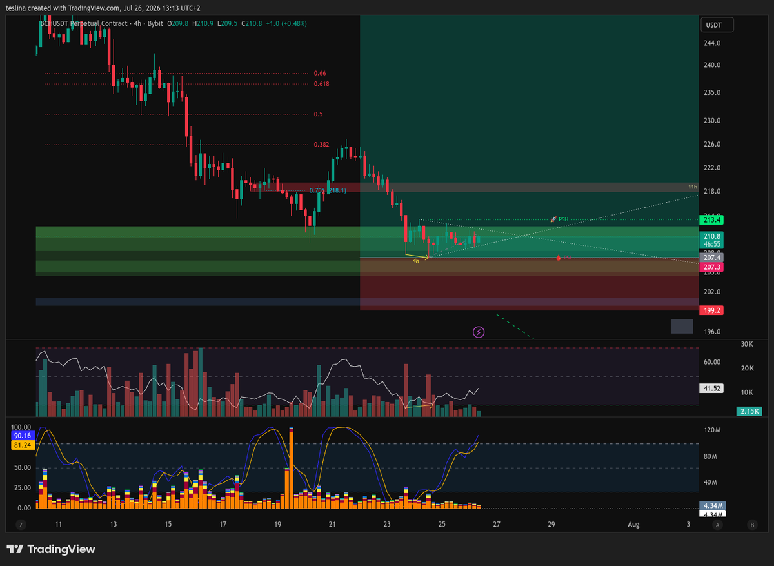Click the B icon at the bottom right
Screen dimensions: 774x566
pyautogui.click(x=752, y=525)
